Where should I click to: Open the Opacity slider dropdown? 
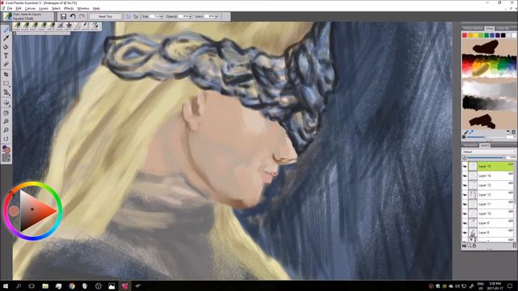(x=191, y=16)
